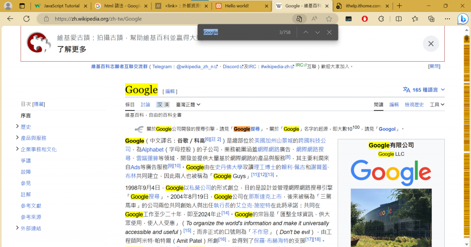
Task: Open the 檢視歷史 tab
Action: click(x=414, y=104)
